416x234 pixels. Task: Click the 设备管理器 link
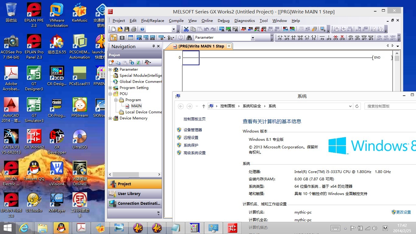click(192, 130)
